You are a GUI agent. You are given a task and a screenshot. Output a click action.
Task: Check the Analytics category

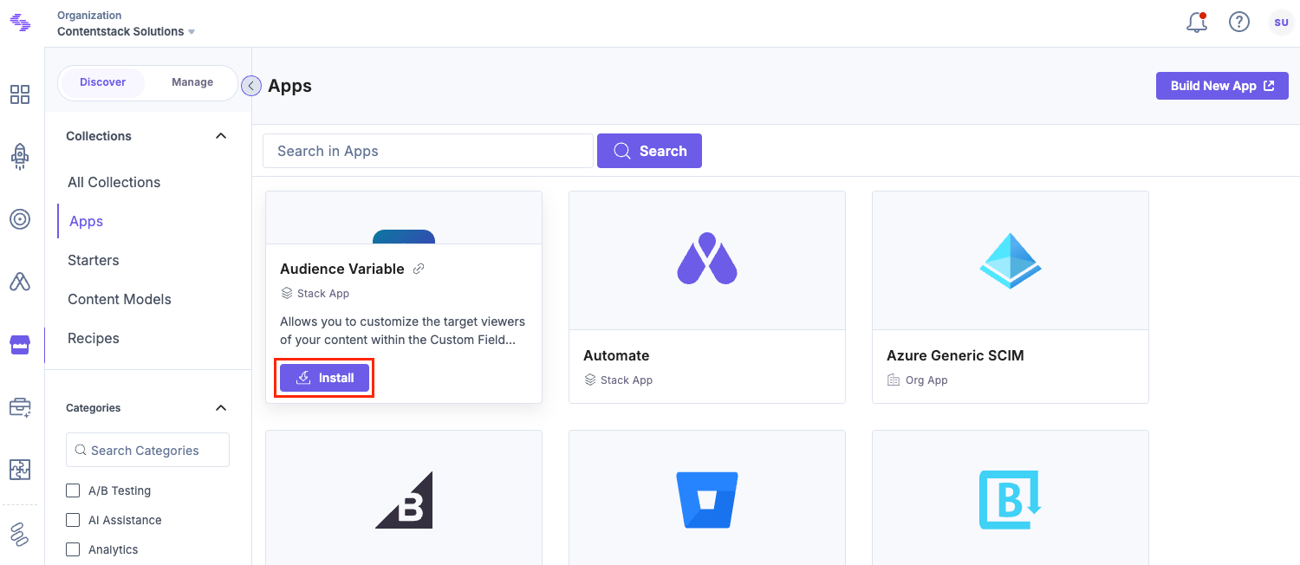[73, 549]
